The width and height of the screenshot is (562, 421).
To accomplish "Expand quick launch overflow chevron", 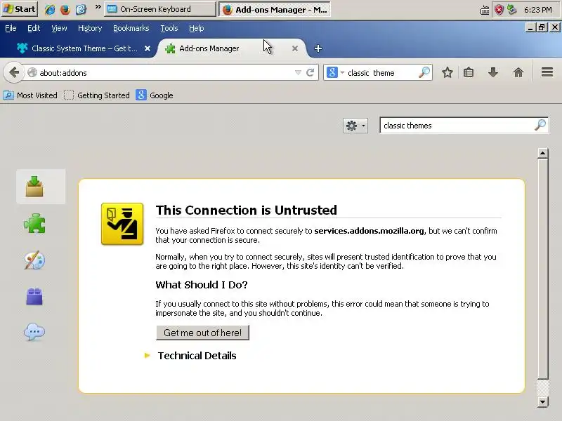I will [x=98, y=7].
